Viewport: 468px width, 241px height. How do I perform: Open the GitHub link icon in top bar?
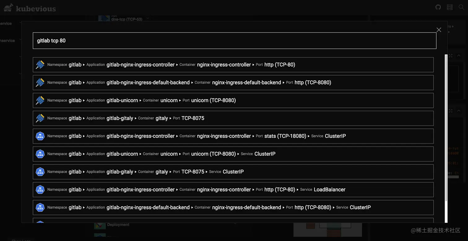click(x=438, y=7)
